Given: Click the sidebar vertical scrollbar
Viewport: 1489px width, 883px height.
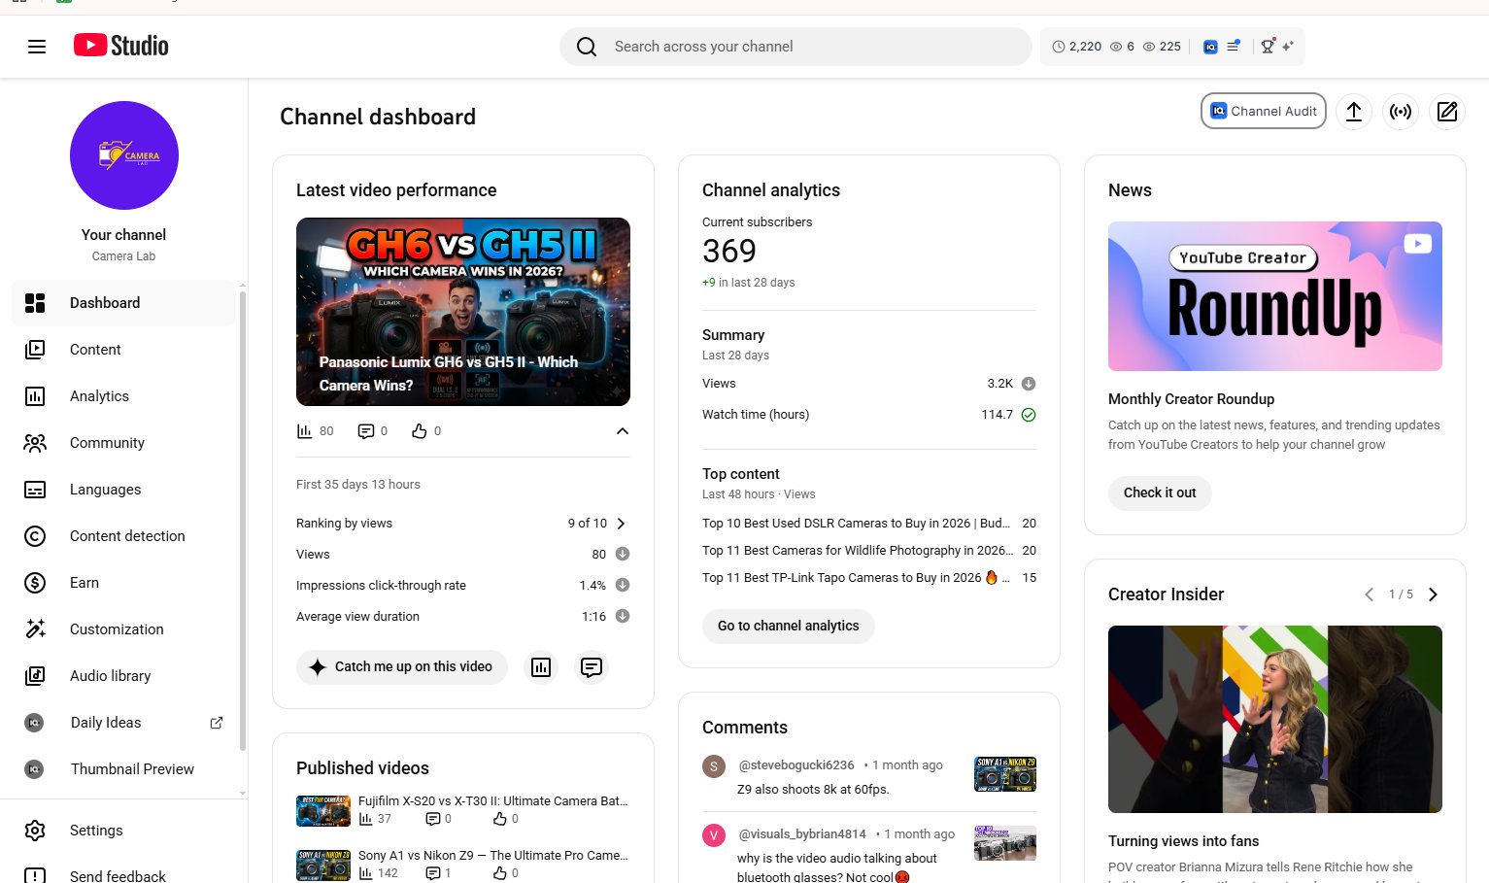Looking at the screenshot, I should (242, 520).
